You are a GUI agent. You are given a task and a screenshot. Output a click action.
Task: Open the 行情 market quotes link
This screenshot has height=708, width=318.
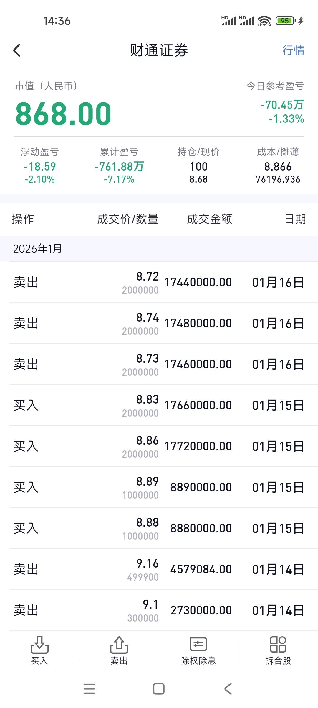[293, 50]
